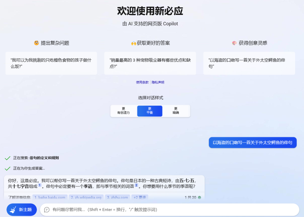This screenshot has height=217, width=304.
Task: Select the 更有创造力 conversation style
Action: (124, 111)
